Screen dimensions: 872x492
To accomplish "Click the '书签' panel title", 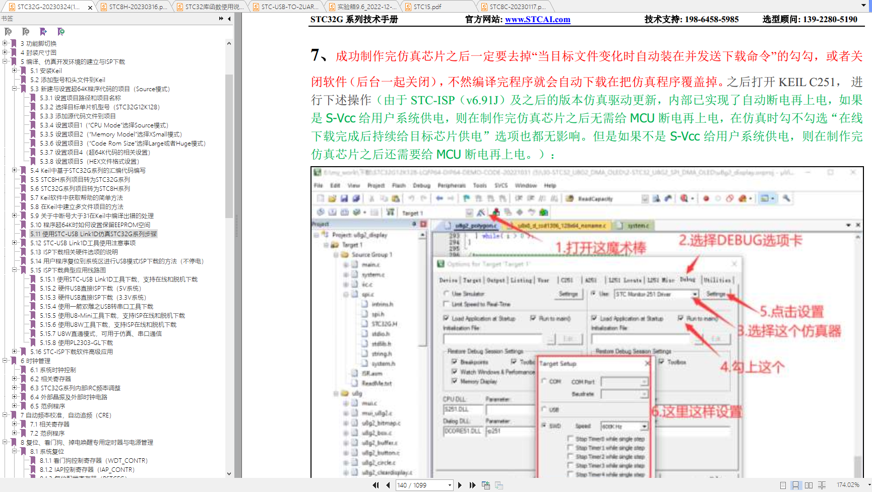I will click(x=7, y=19).
